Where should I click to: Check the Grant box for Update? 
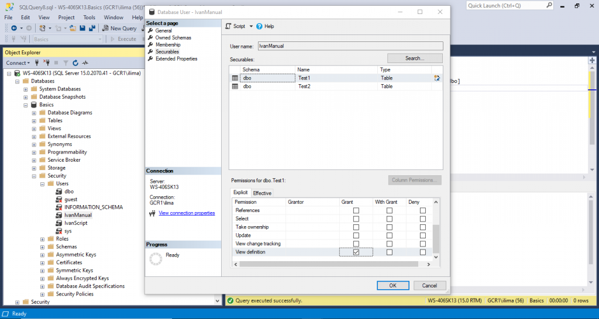pyautogui.click(x=356, y=235)
